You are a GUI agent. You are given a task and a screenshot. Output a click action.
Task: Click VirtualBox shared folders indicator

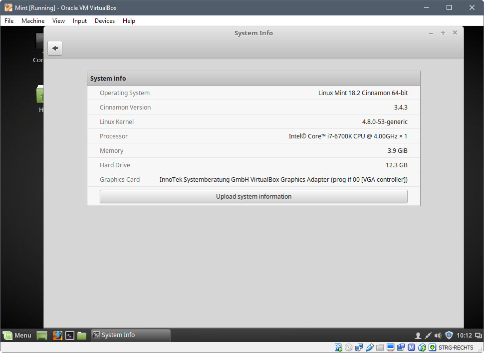pyautogui.click(x=380, y=348)
